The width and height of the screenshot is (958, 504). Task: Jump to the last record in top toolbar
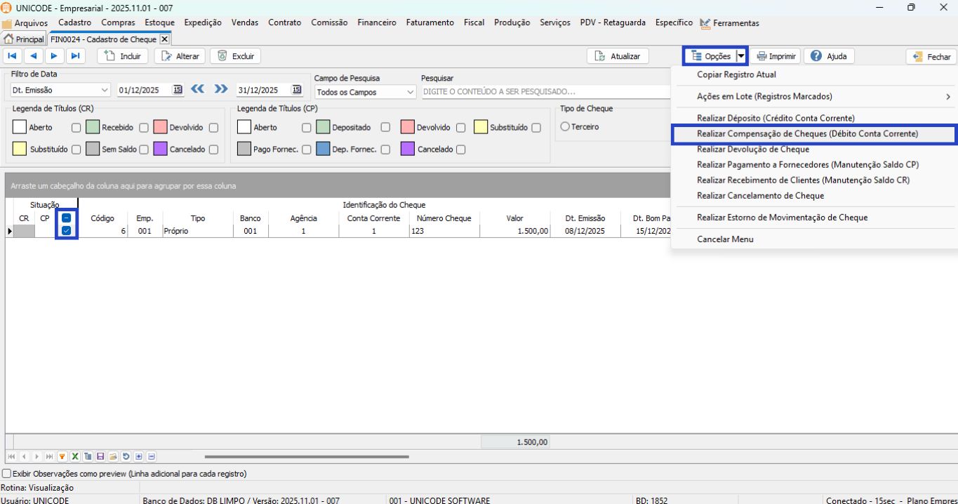(x=76, y=56)
